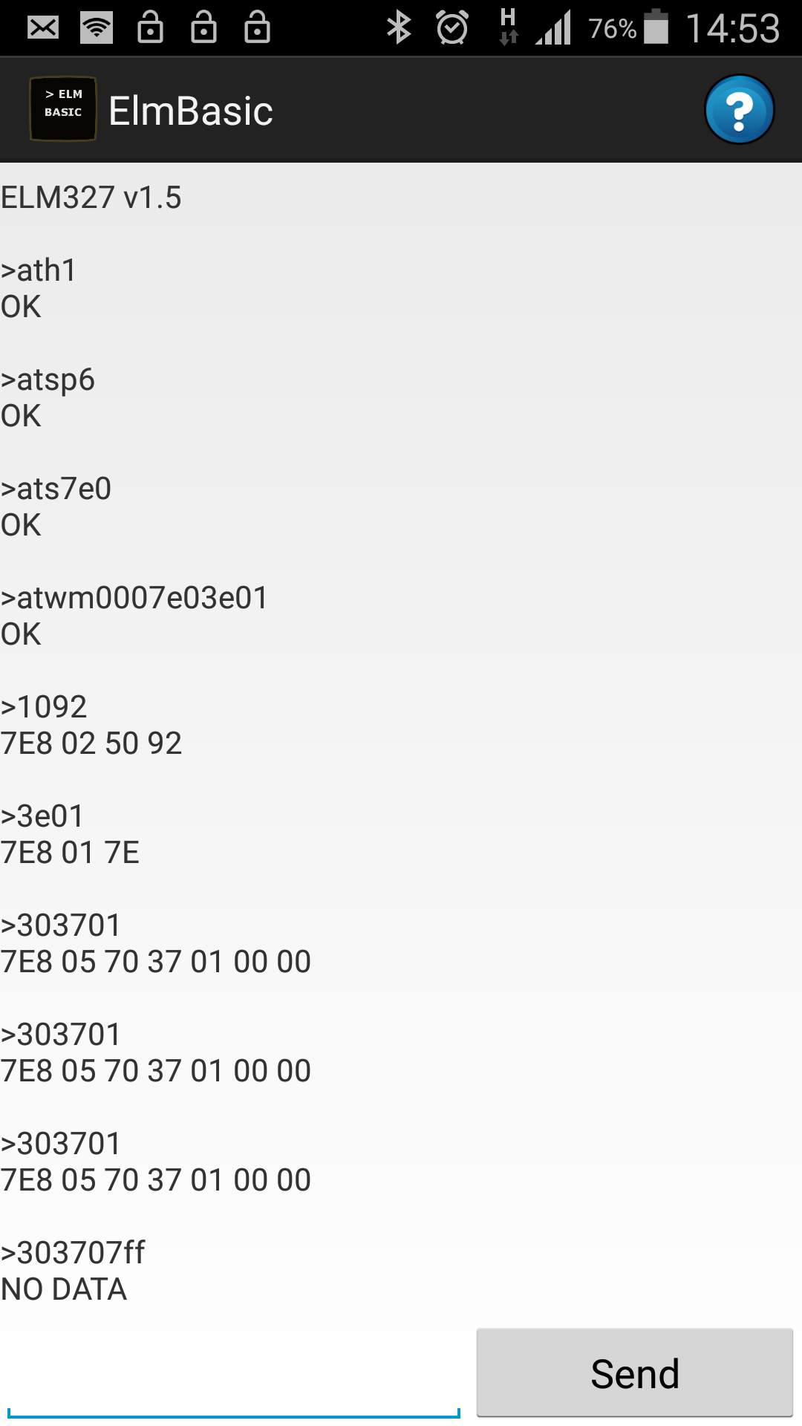Tap the 7E8 01 7E response line
The height and width of the screenshot is (1426, 802).
point(70,853)
